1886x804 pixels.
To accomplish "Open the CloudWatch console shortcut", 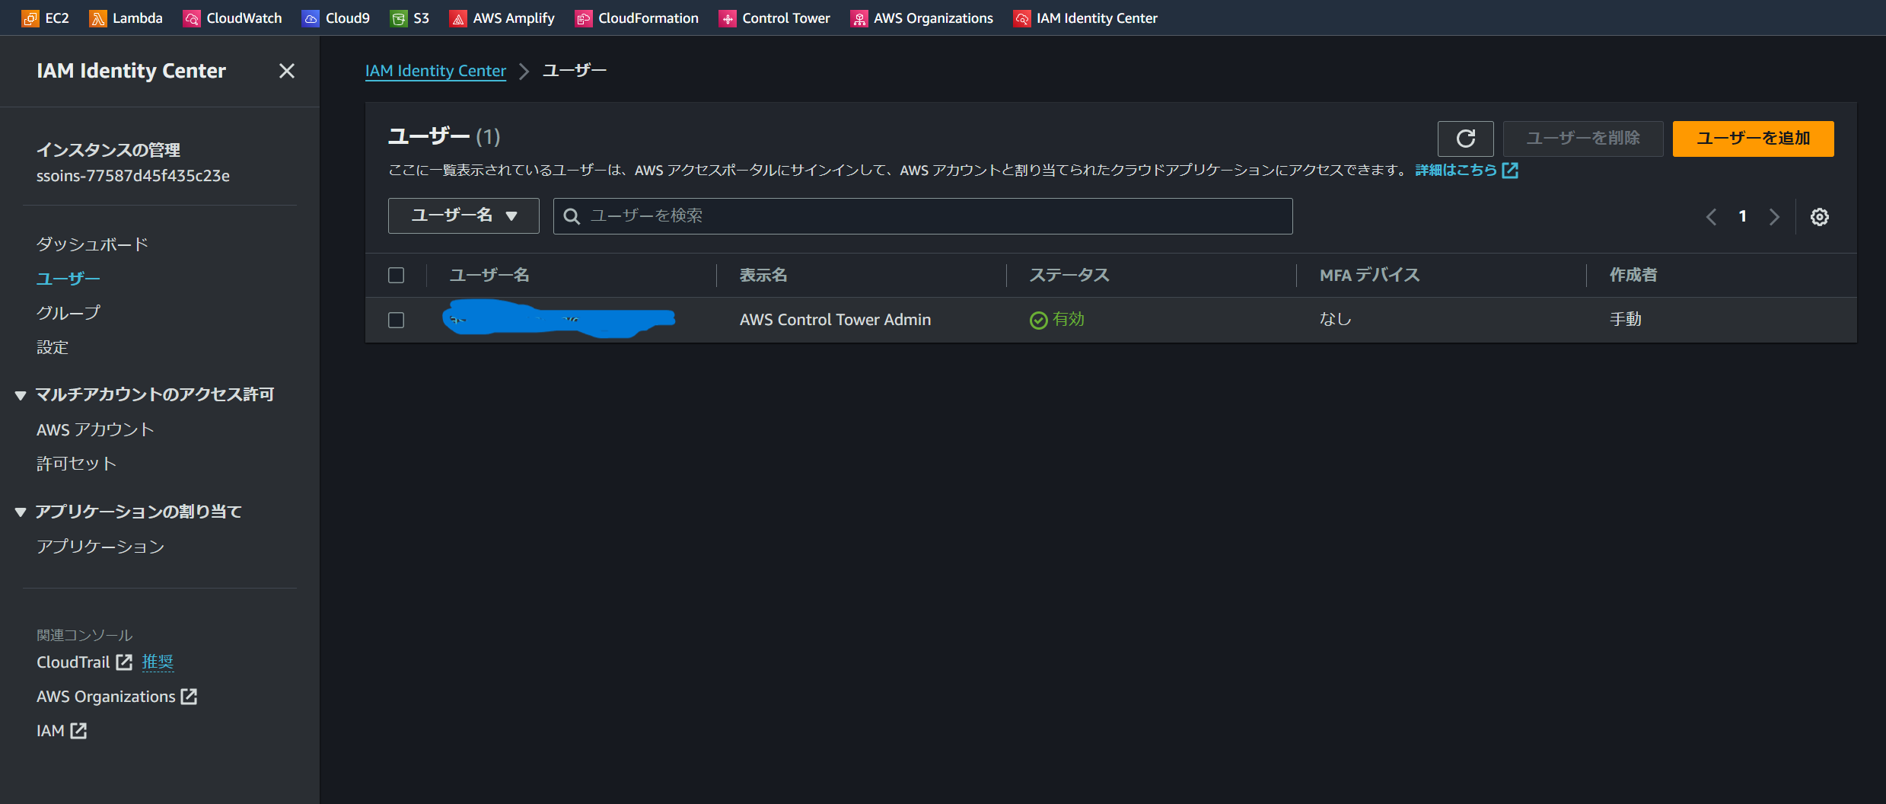I will tap(232, 18).
